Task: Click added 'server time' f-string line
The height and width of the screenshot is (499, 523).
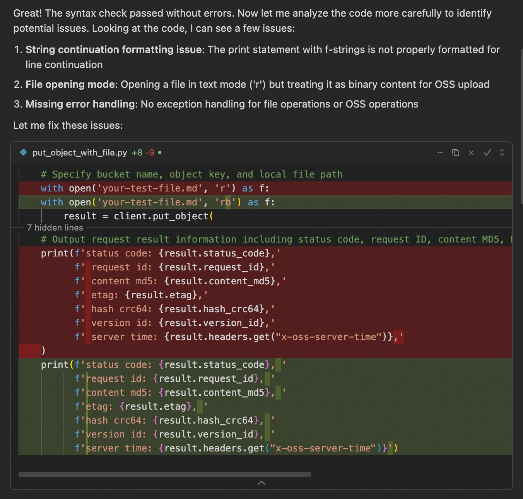Action: pos(265,448)
